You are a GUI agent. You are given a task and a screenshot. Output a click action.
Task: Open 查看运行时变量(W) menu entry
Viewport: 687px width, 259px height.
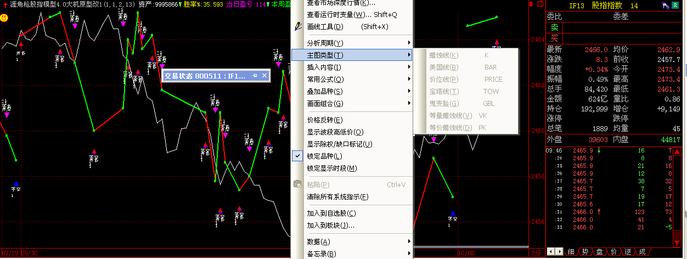[352, 15]
